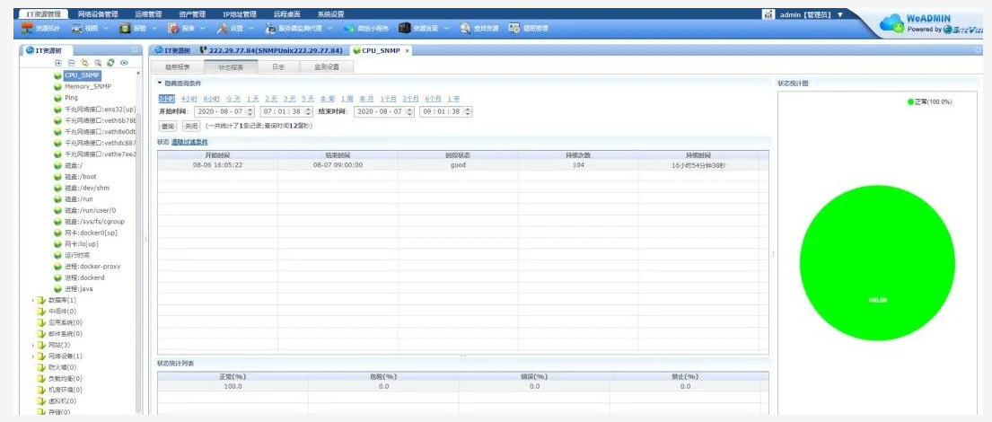The image size is (992, 422).
Task: Click the 查询 query button
Action: (x=167, y=126)
